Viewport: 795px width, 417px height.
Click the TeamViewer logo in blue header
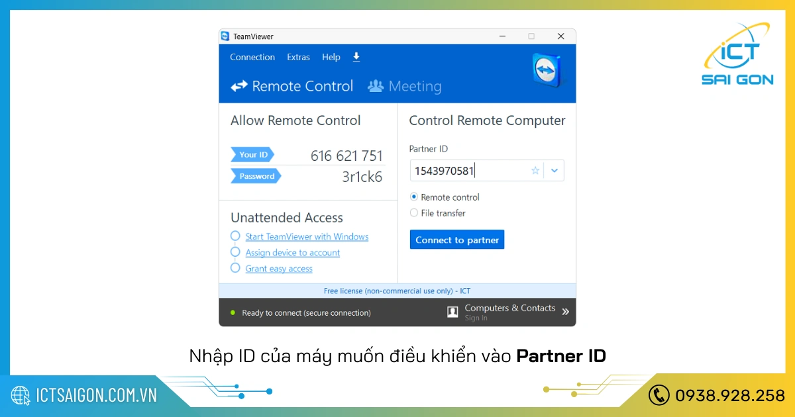(547, 71)
